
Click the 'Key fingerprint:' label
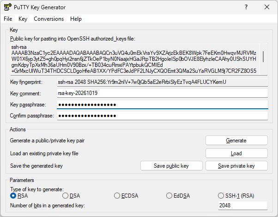(26, 82)
